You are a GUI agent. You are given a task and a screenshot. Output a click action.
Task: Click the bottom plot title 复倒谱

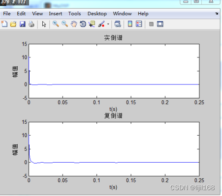(x=113, y=116)
